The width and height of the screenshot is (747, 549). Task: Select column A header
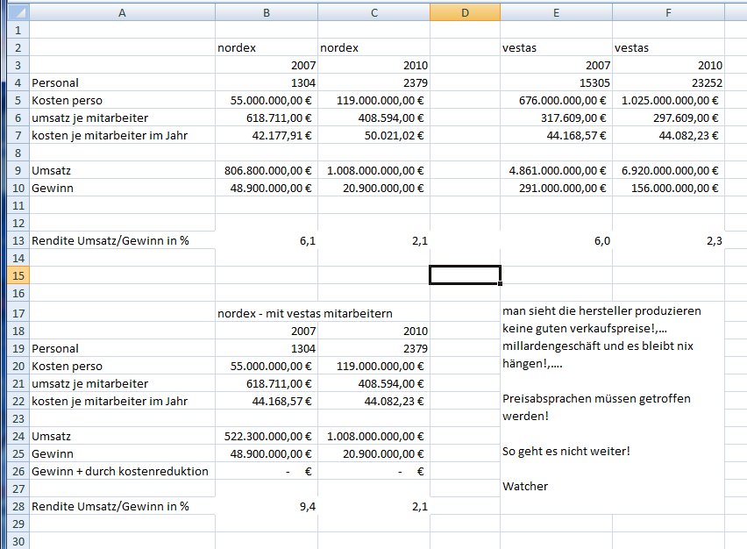[x=122, y=13]
